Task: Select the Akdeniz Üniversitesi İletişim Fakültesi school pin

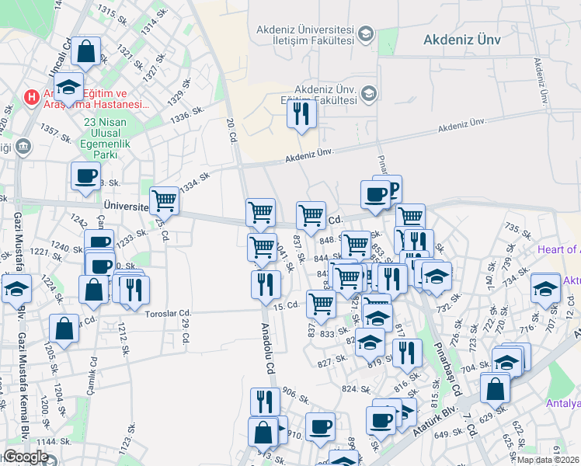Action: 366,34
